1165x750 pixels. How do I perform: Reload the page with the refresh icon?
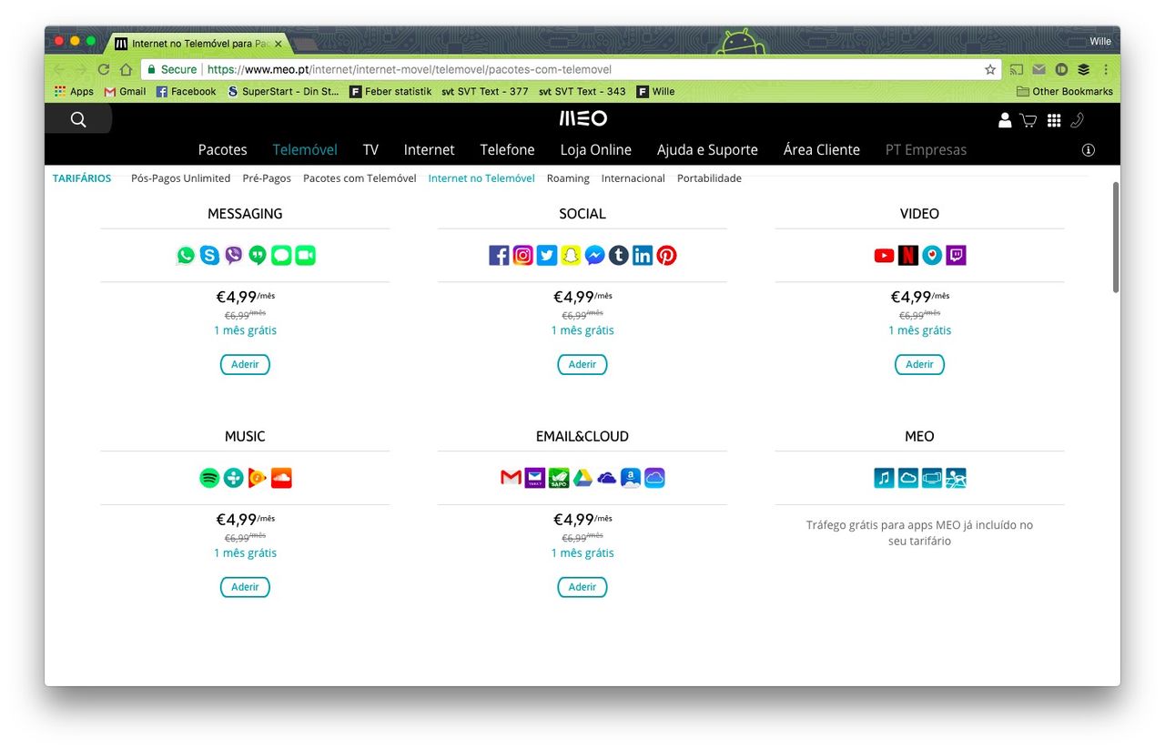click(104, 69)
